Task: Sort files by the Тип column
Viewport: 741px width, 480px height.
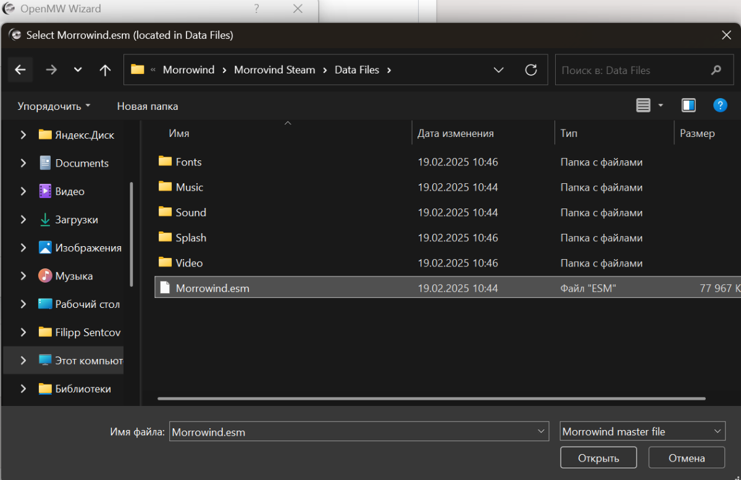Action: pos(569,133)
